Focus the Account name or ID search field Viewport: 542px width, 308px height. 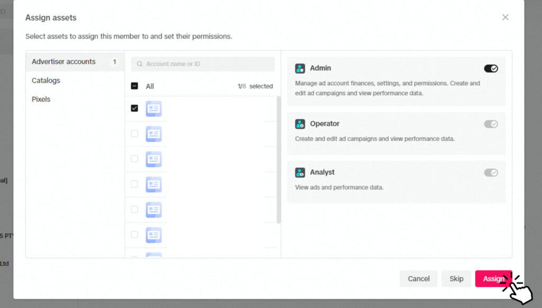click(x=206, y=64)
